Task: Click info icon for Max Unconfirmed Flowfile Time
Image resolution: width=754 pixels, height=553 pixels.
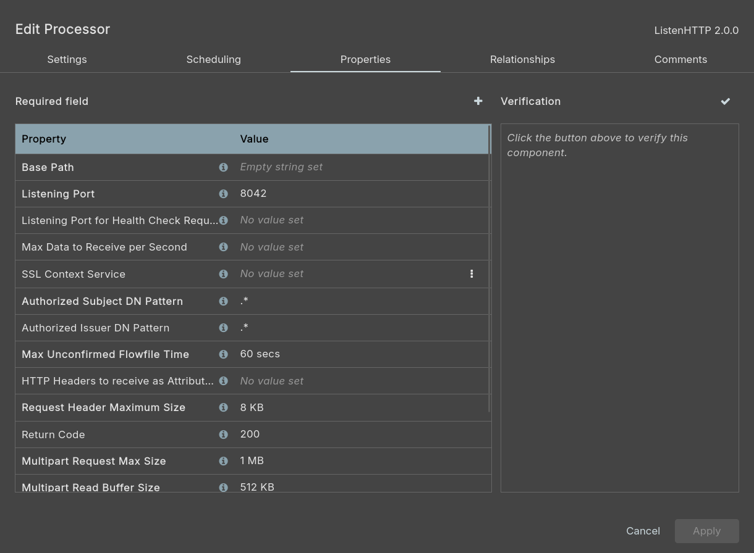Action: point(223,354)
